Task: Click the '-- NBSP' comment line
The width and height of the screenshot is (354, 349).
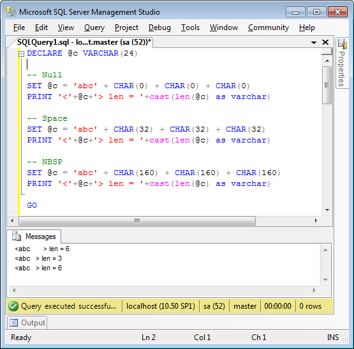Action: tap(45, 162)
